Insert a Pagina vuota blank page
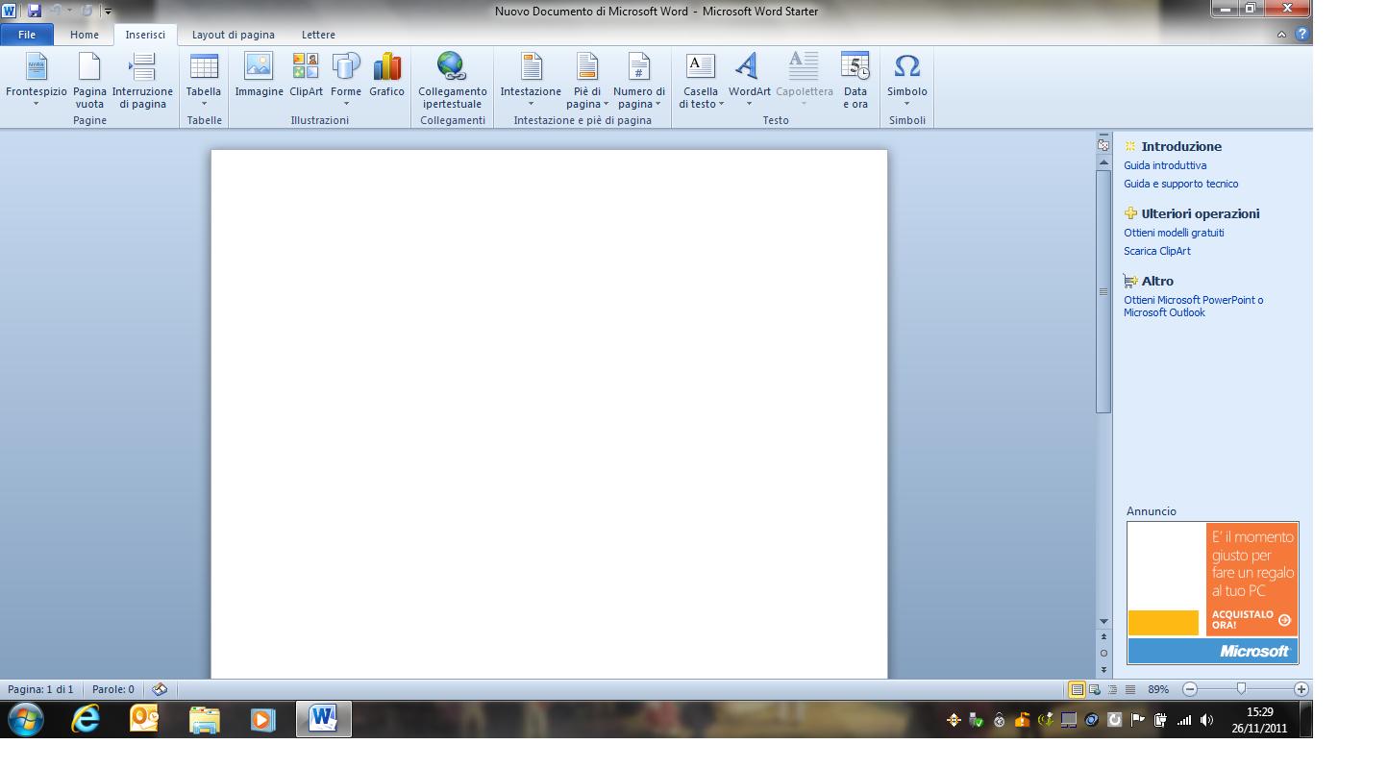 coord(89,79)
